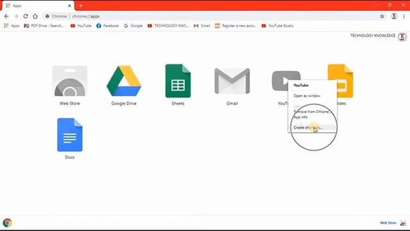Open the Facebook bookmark

(108, 26)
